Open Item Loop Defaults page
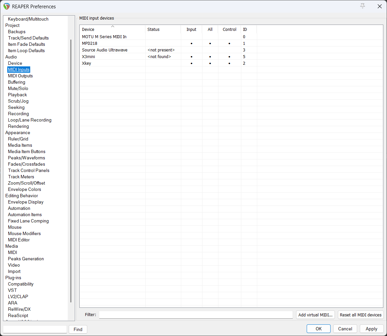This screenshot has width=387, height=336. click(26, 50)
